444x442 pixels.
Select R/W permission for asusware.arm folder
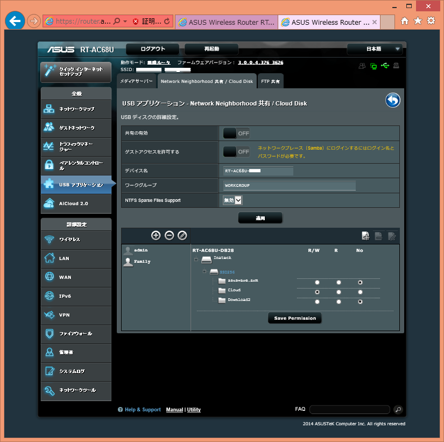[x=317, y=283]
